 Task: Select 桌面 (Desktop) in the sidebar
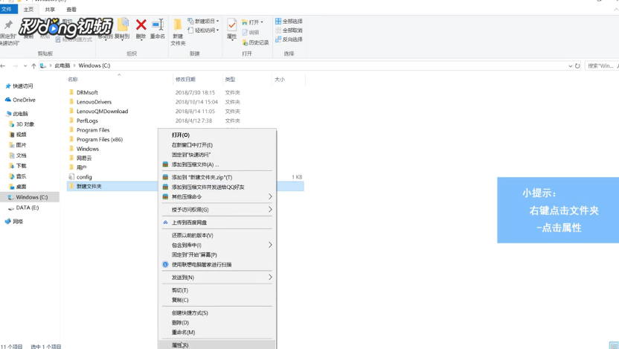[x=18, y=187]
